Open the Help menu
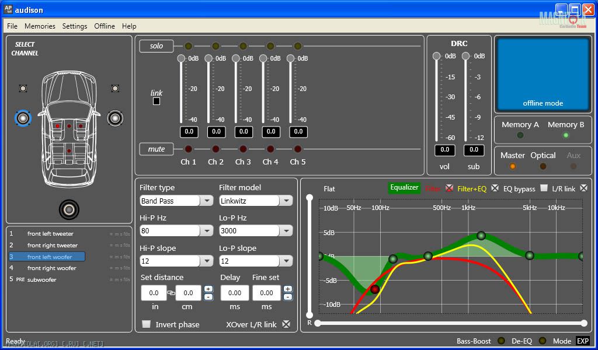The image size is (598, 350). pyautogui.click(x=129, y=26)
